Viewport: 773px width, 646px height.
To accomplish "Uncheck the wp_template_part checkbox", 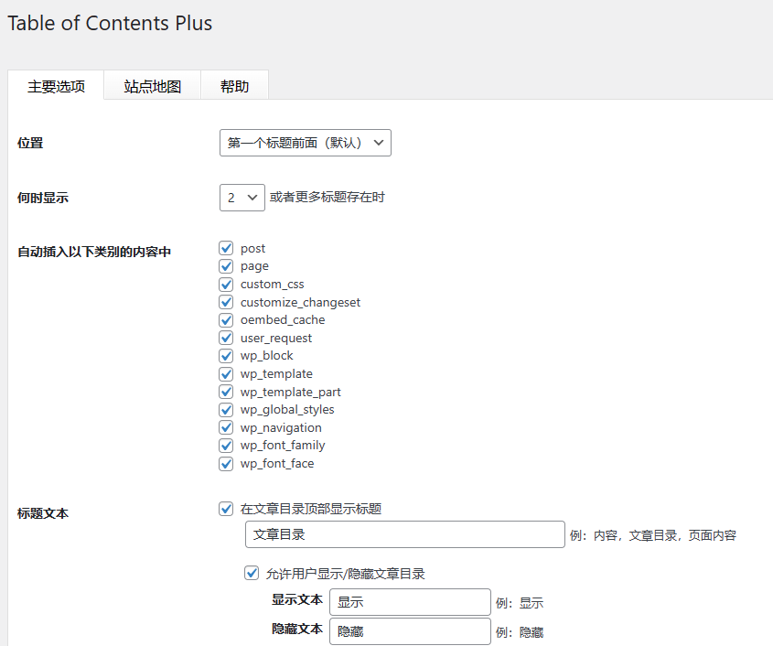I will tap(226, 392).
